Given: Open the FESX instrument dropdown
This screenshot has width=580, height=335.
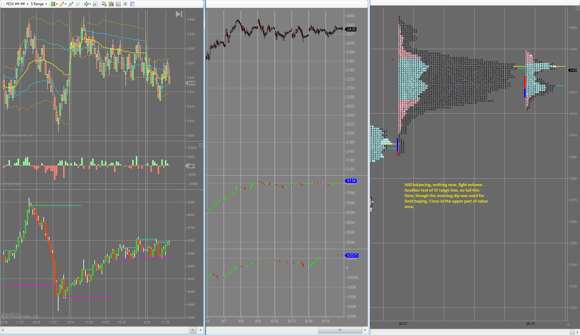Looking at the screenshot, I should tap(17, 4).
